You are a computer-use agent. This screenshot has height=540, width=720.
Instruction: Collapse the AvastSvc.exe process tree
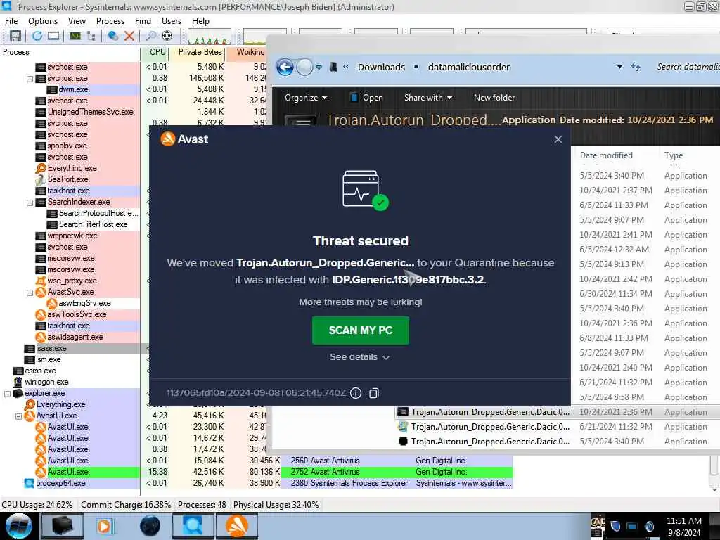(x=30, y=292)
